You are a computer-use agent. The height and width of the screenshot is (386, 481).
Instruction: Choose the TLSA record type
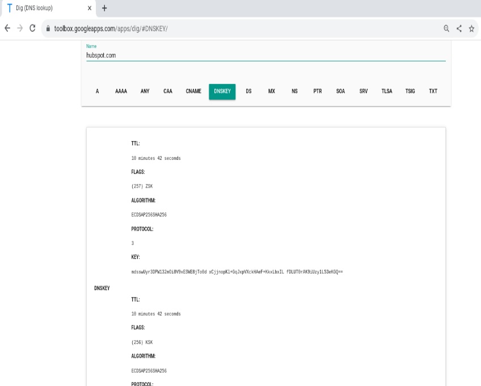pos(387,91)
